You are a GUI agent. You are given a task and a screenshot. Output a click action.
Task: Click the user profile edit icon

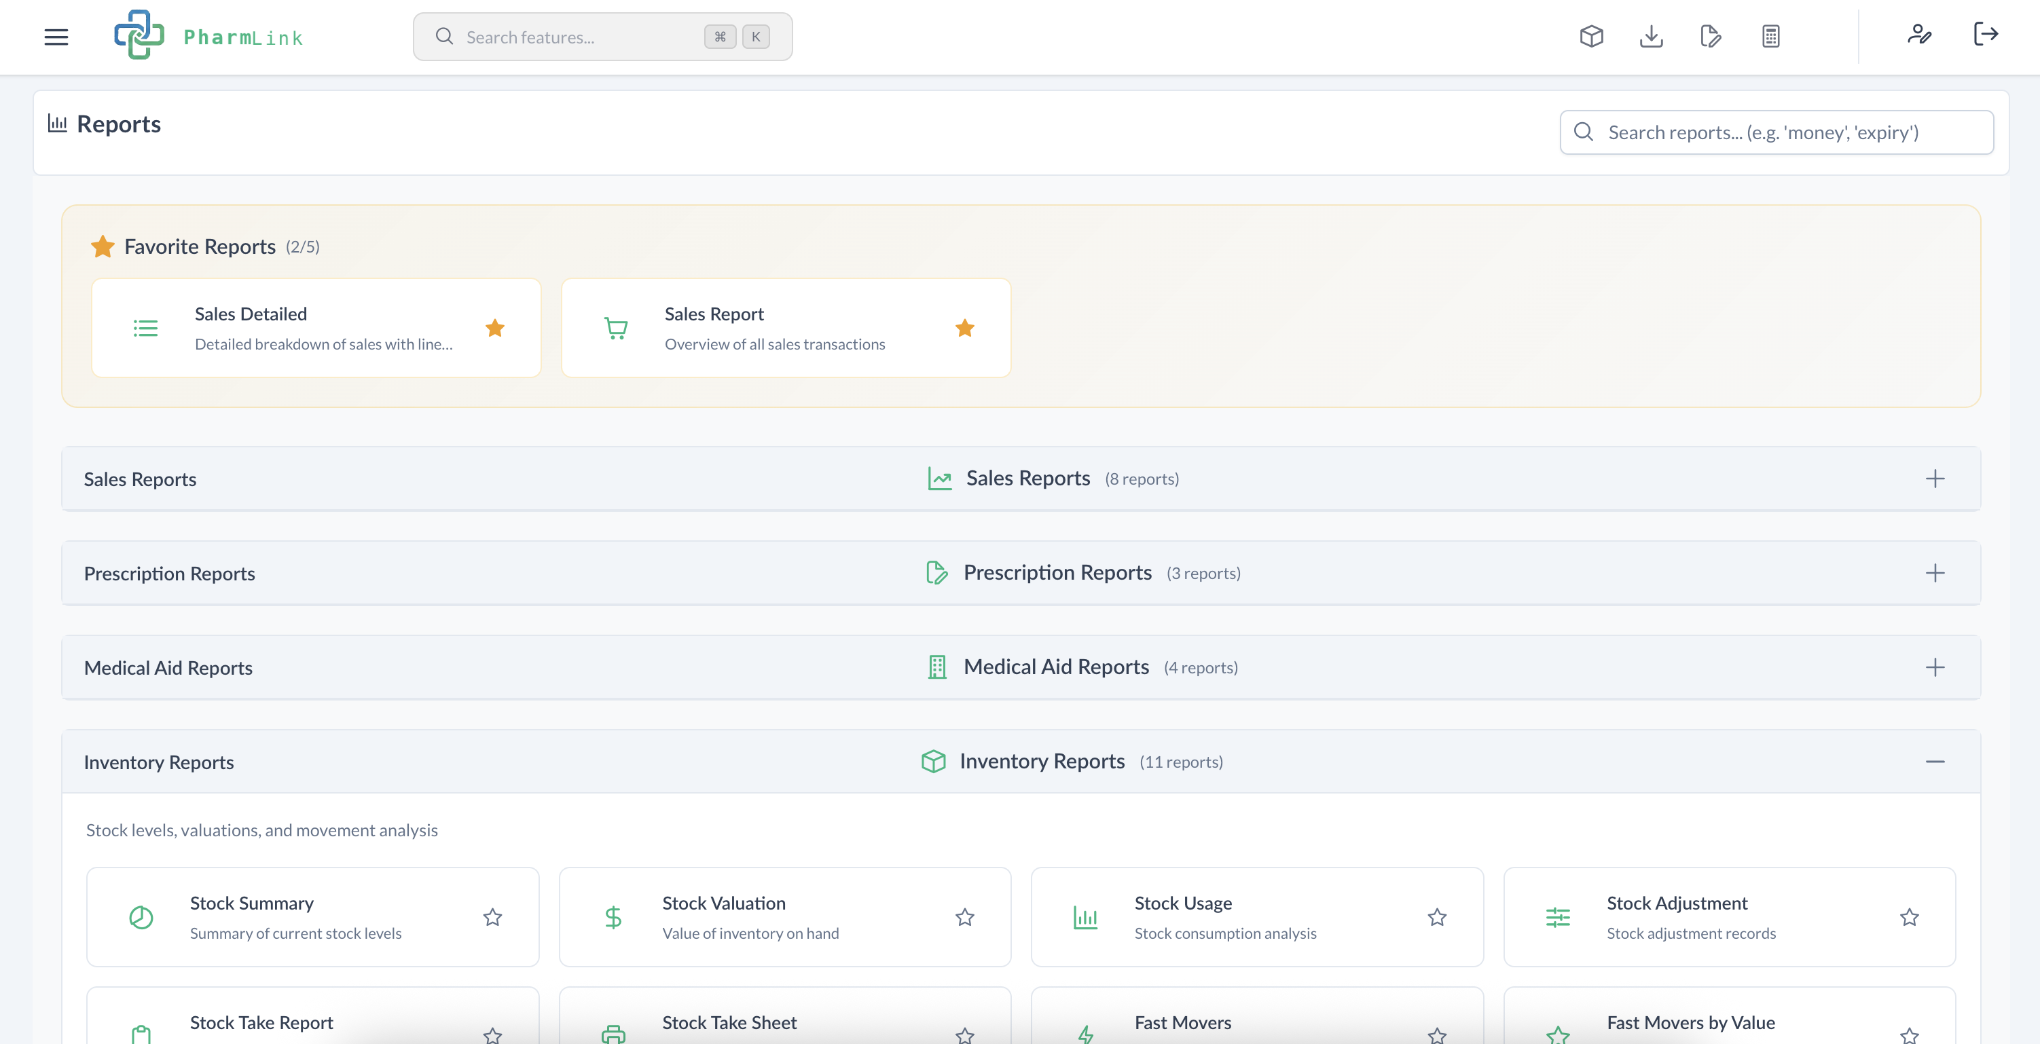coord(1920,35)
